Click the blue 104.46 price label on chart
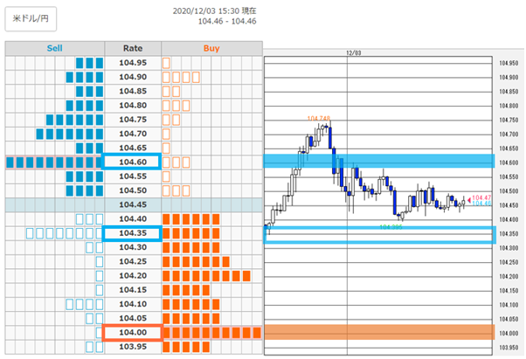Image resolution: width=526 pixels, height=359 pixels. 481,204
